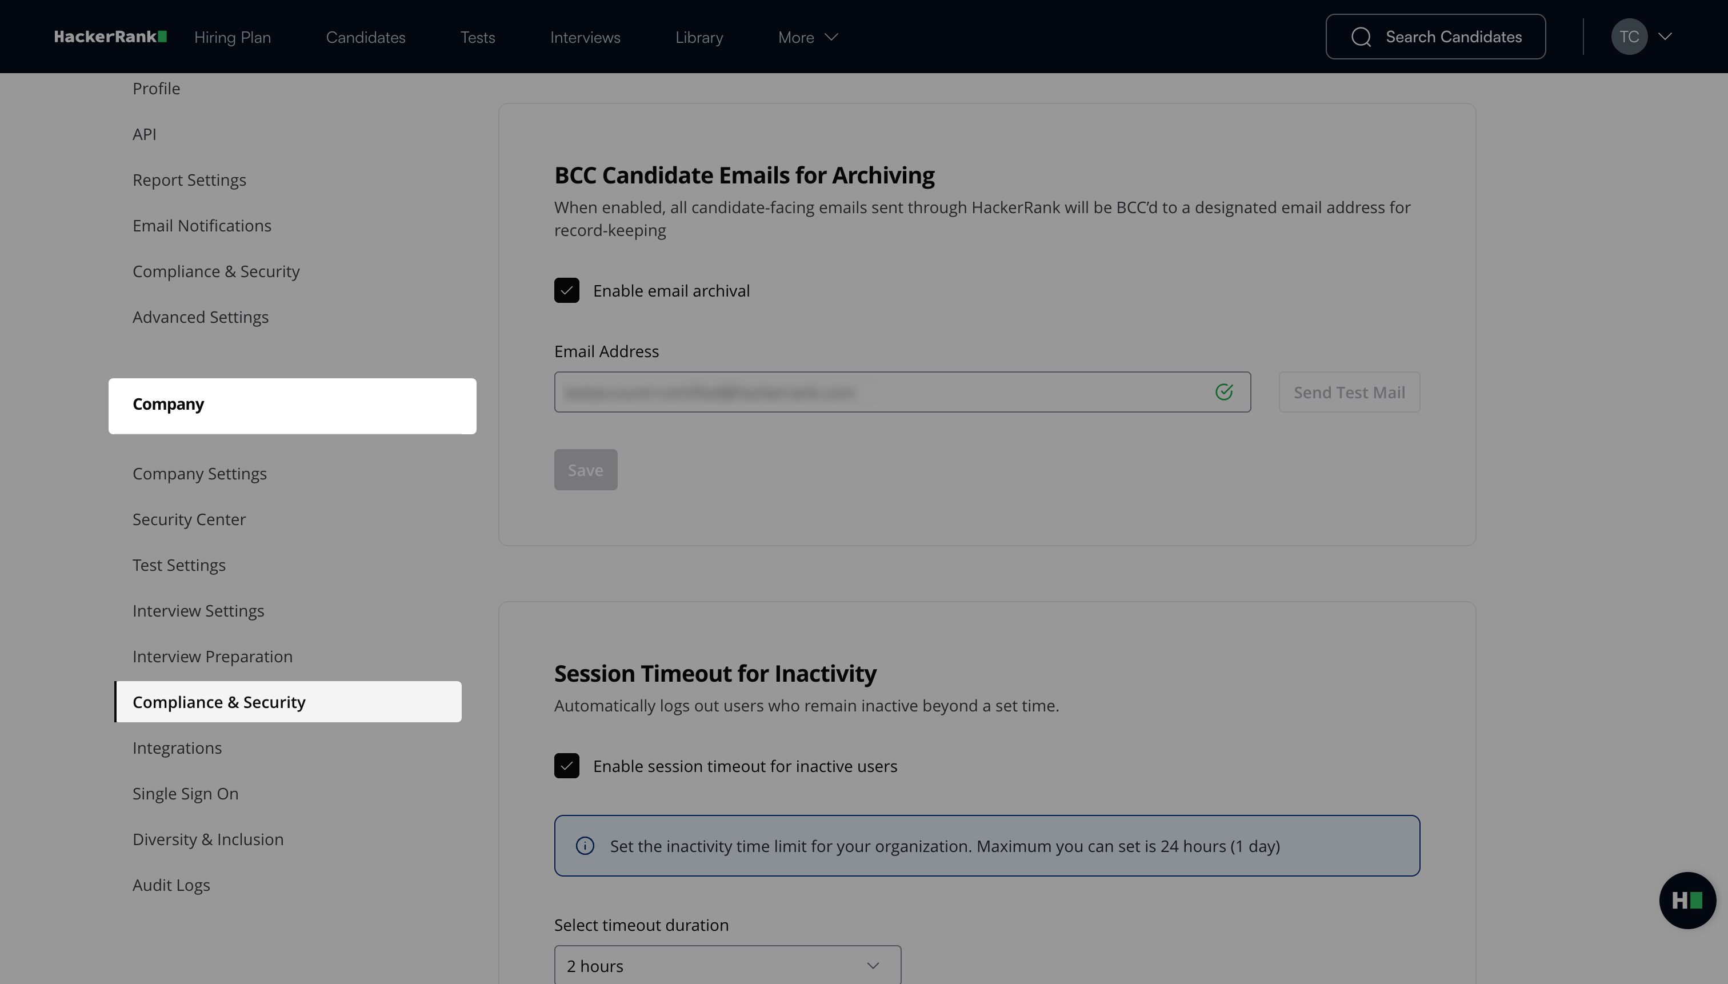Screen dimensions: 1728x984
Task: Select highlighted Compliance & Security item
Action: click(x=289, y=702)
